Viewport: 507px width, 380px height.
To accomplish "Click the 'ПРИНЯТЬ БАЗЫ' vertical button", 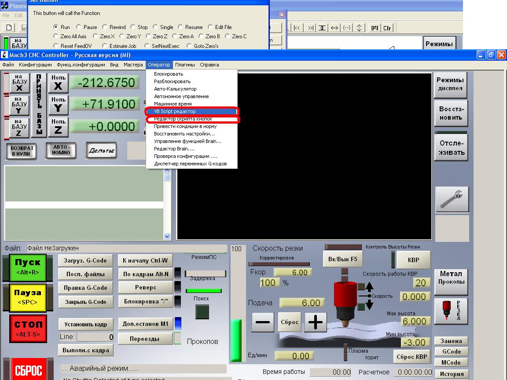I will click(x=39, y=105).
